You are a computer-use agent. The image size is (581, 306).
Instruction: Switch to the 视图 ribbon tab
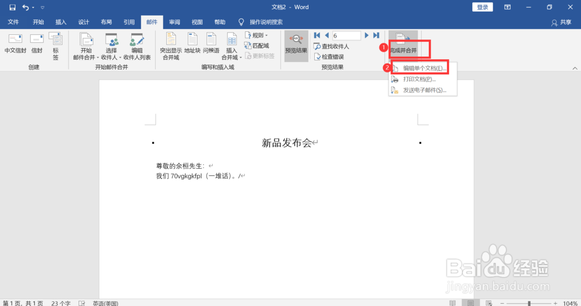[x=197, y=22]
